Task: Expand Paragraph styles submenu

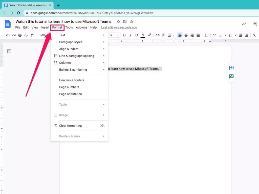Action: [79, 42]
